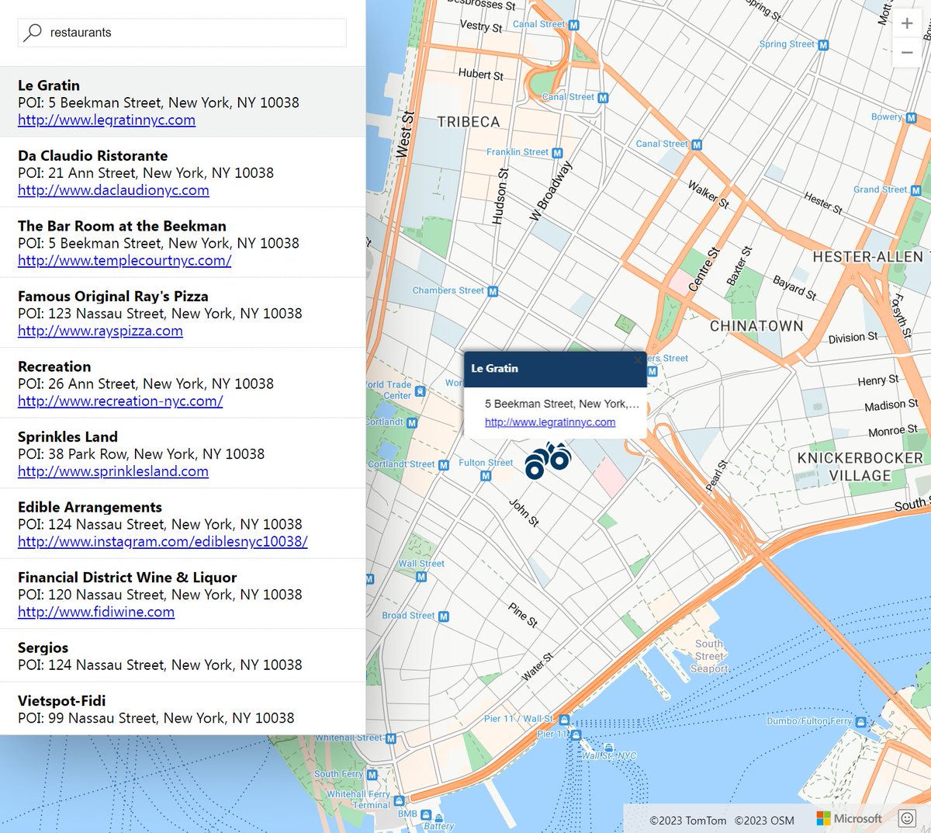Click the Bowery metro station icon
The image size is (931, 833).
click(911, 118)
